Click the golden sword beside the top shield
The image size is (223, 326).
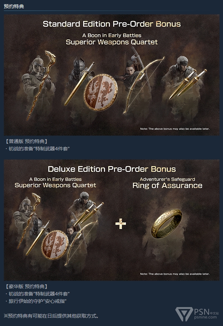click(79, 83)
